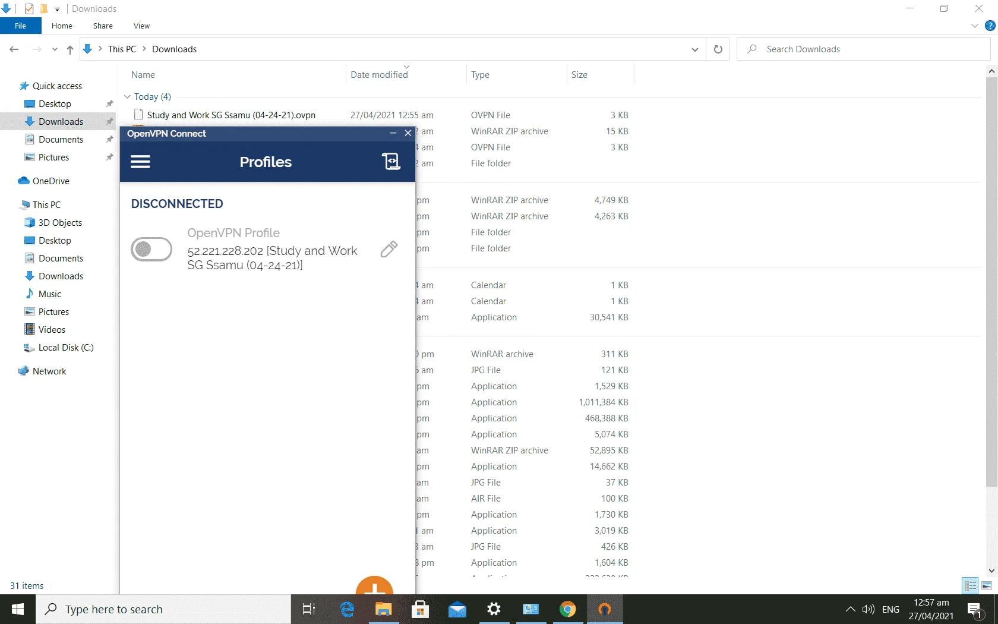Show hidden system tray icons

(850, 609)
